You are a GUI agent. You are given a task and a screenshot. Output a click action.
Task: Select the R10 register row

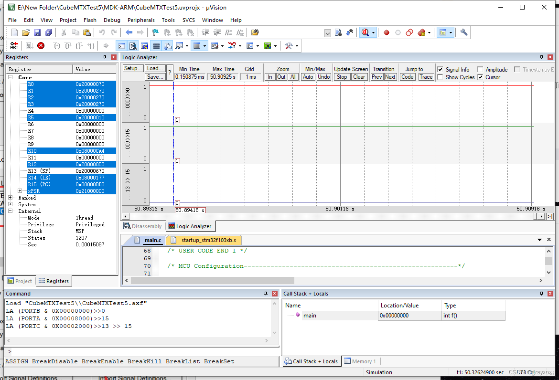click(x=71, y=151)
